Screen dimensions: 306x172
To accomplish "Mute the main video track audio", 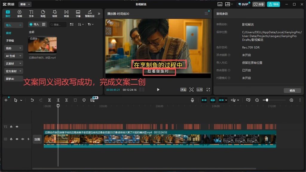I will click(x=23, y=139).
